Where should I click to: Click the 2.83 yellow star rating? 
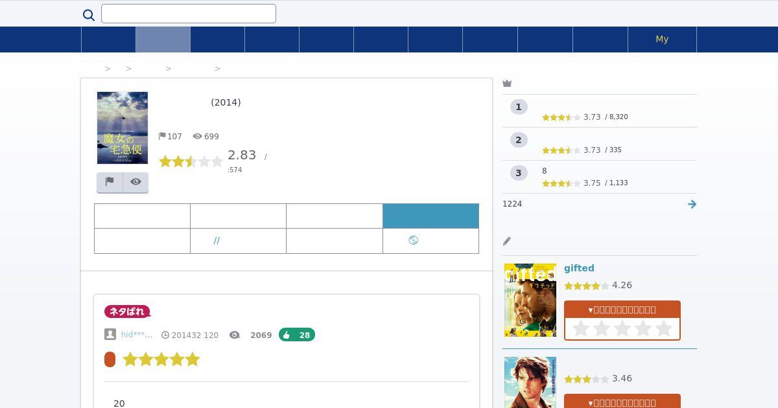(191, 161)
